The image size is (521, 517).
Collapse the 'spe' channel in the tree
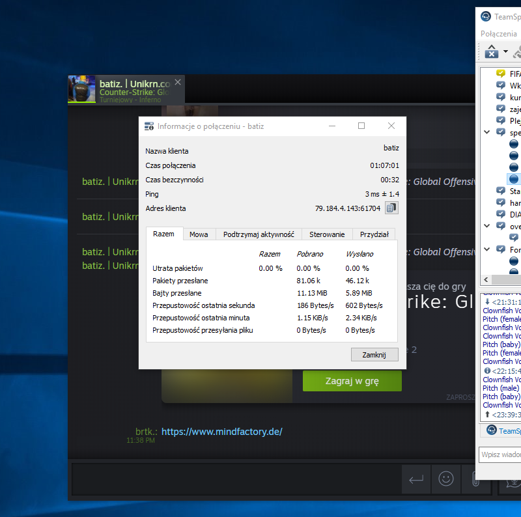(486, 132)
